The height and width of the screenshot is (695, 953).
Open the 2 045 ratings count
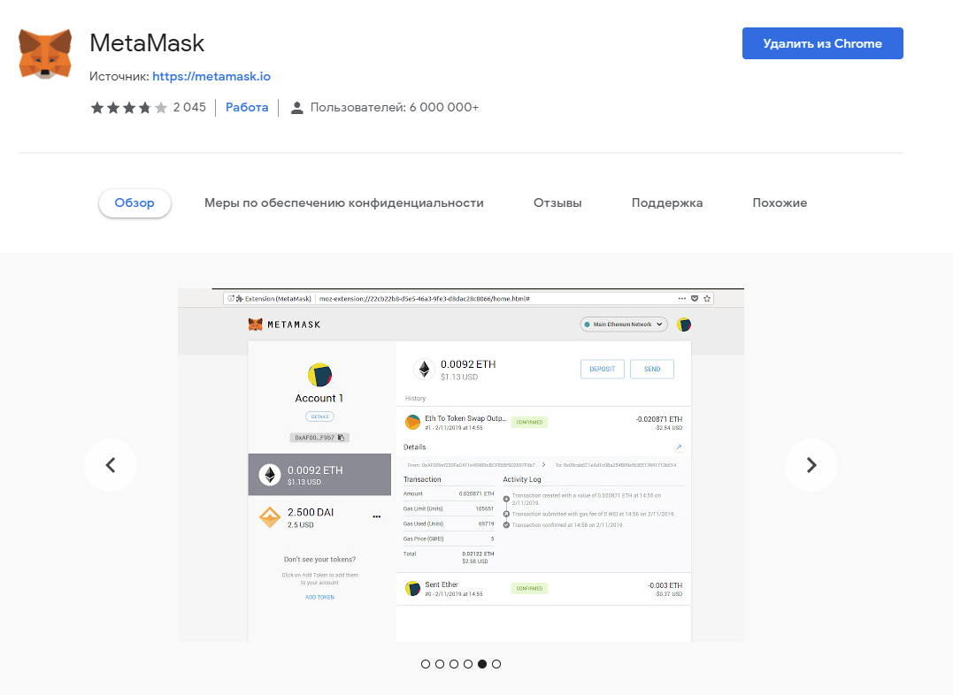click(189, 108)
